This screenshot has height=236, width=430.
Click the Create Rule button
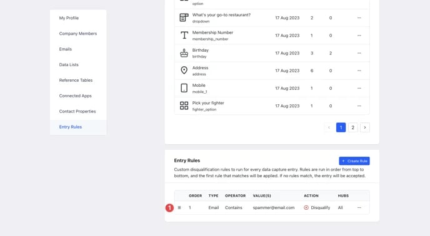354,161
